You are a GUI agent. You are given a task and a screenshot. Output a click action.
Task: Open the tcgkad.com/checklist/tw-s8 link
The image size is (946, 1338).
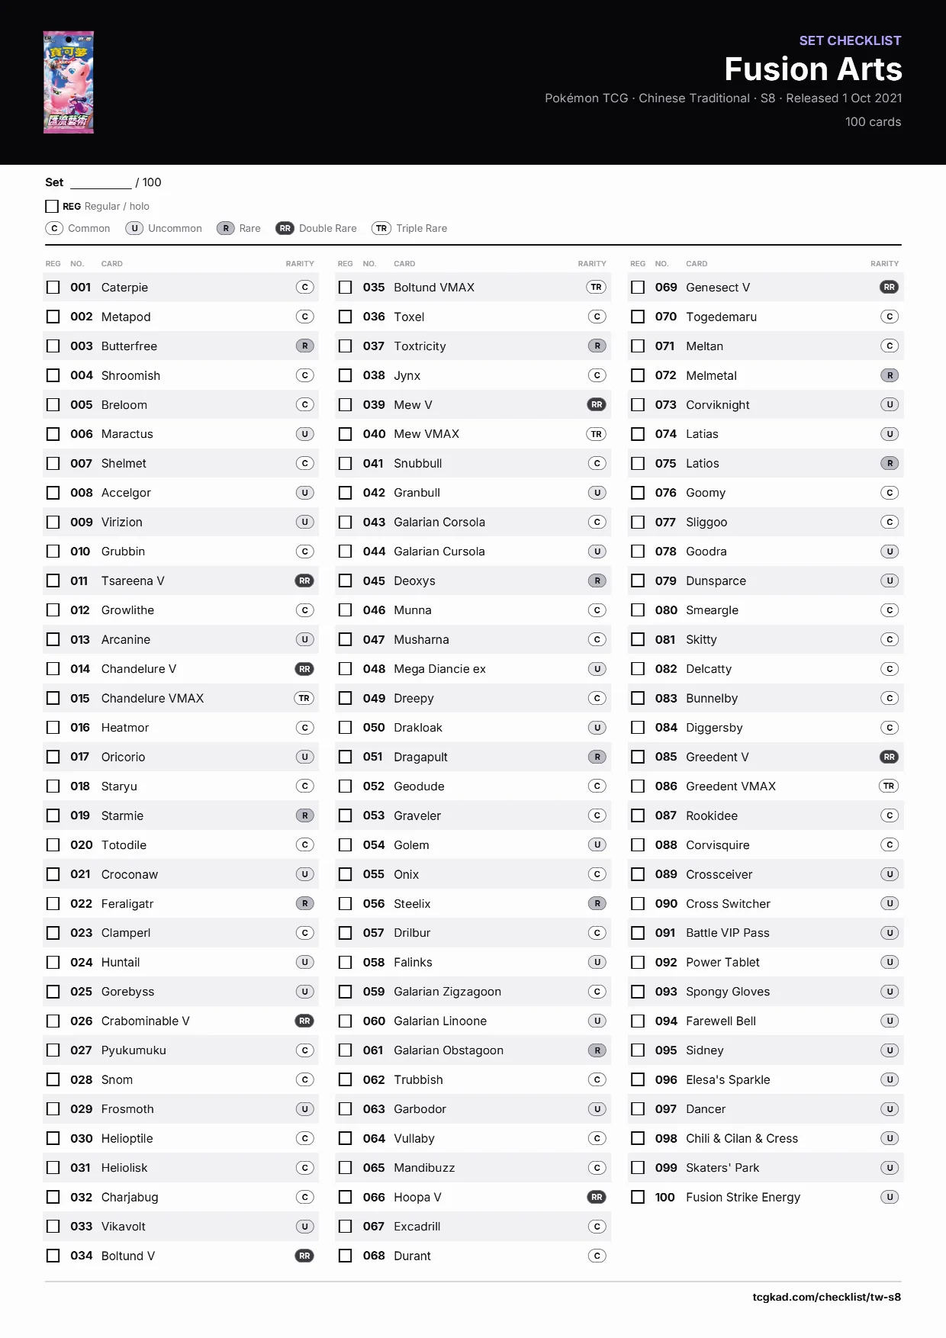pos(826,1297)
